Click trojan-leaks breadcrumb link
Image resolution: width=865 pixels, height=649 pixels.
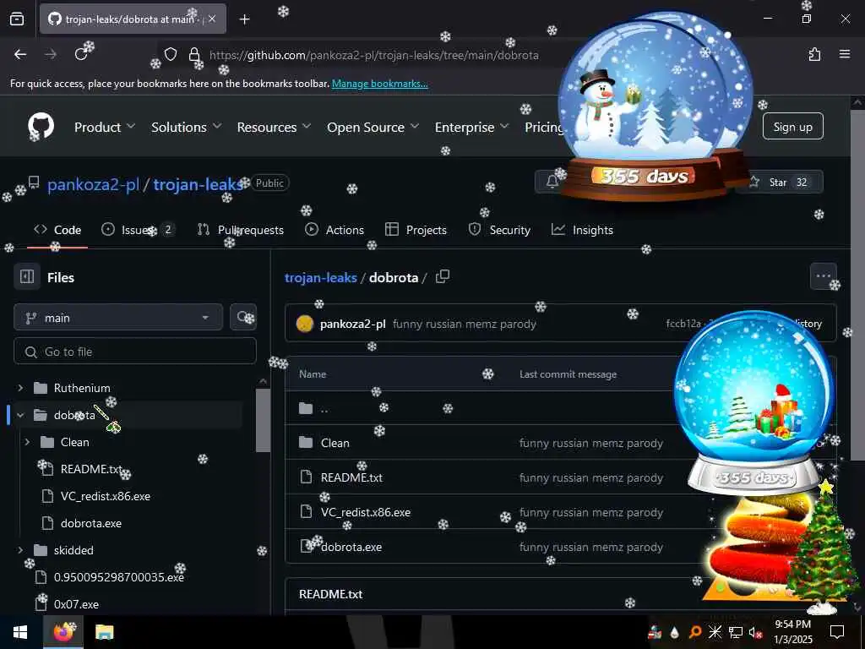coord(320,277)
